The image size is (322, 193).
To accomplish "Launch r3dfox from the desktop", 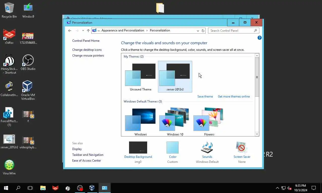I will [9, 36].
